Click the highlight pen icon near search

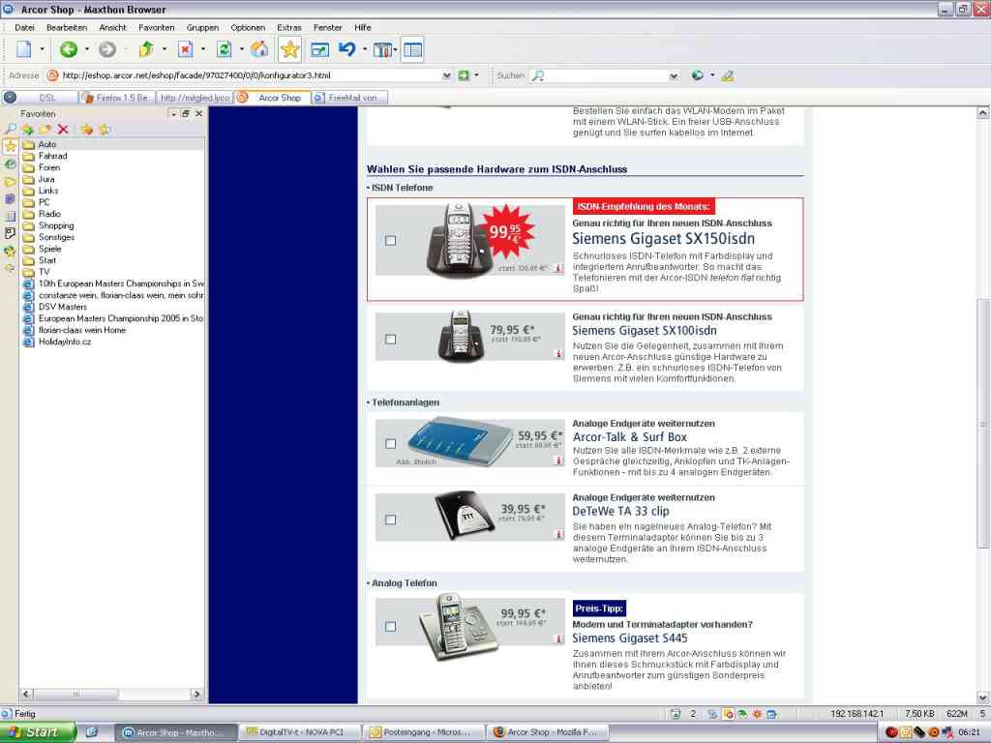pyautogui.click(x=728, y=75)
